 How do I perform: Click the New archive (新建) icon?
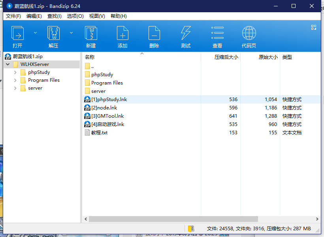click(x=91, y=33)
